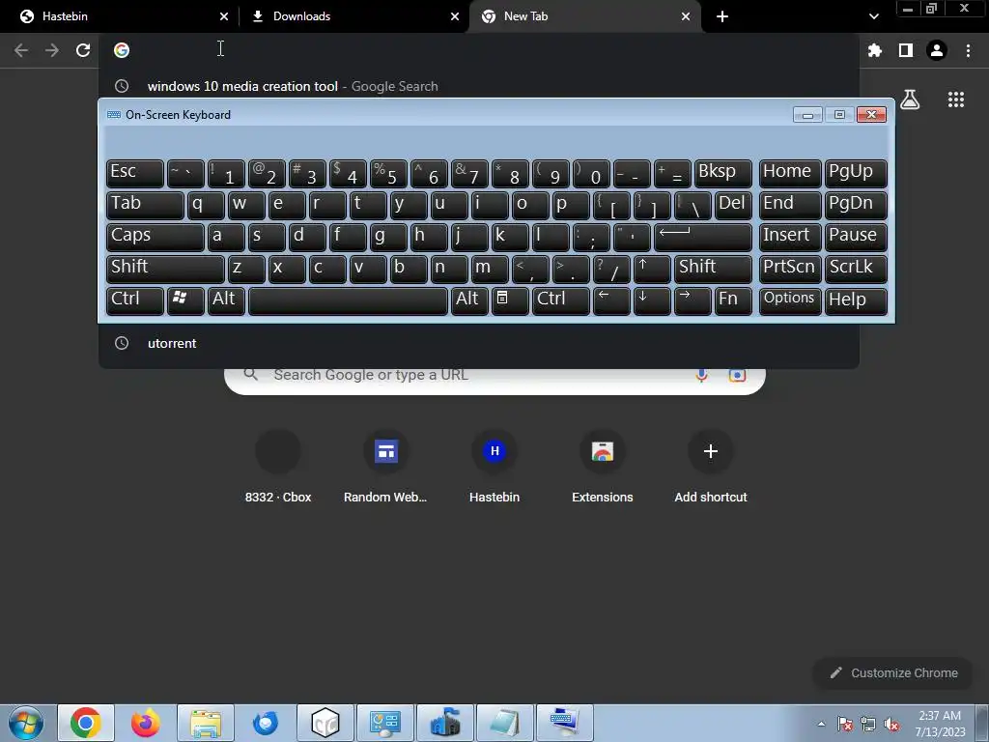
Task: Open Chrome from the taskbar
Action: tap(86, 723)
